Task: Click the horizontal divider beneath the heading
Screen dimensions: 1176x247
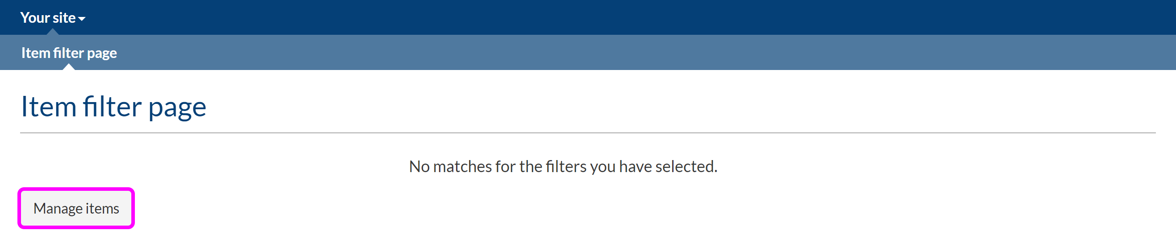Action: pyautogui.click(x=587, y=133)
